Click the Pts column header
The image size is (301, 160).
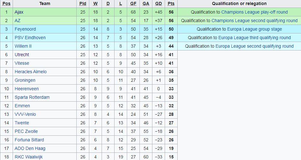(x=171, y=4)
